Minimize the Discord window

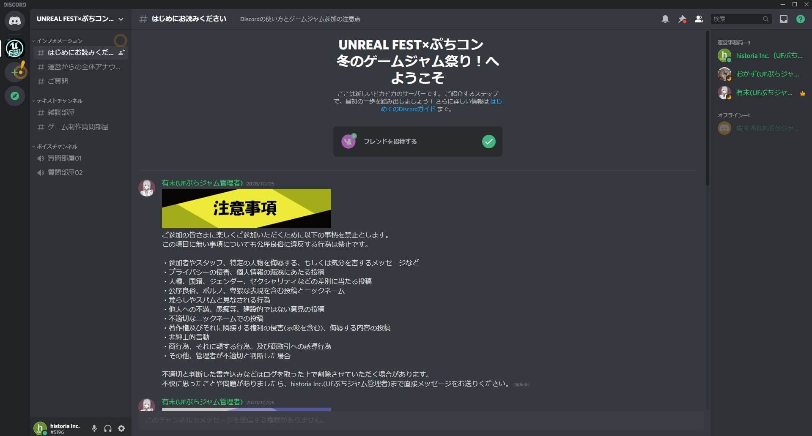(782, 4)
